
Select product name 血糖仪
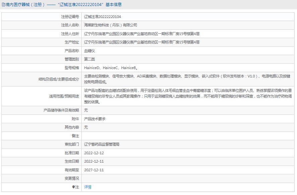[x=89, y=51]
